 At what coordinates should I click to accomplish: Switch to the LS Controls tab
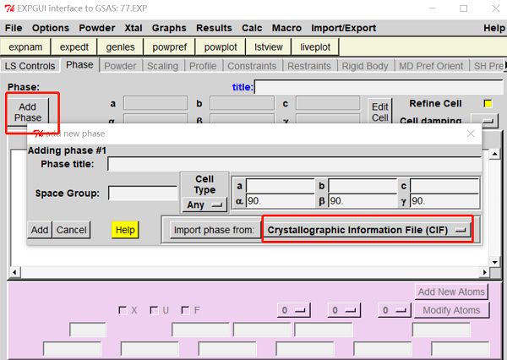point(30,66)
